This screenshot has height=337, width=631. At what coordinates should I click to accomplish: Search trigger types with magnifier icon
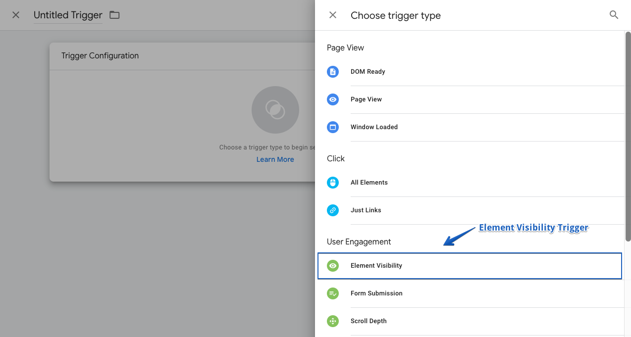(614, 15)
